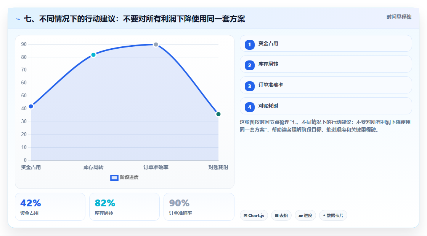Click the heading 七、不同情况下的行动建议
427x236 pixels.
point(134,19)
